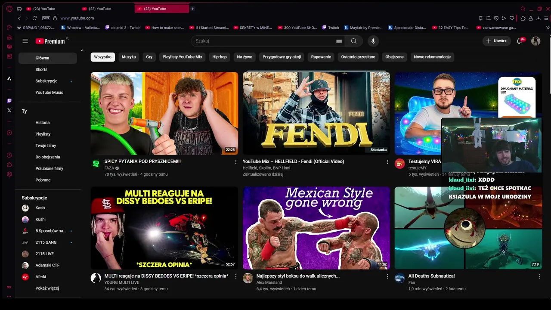Image resolution: width=551 pixels, height=310 pixels.
Task: Open the downloads icon in browser toolbar
Action: point(538,18)
